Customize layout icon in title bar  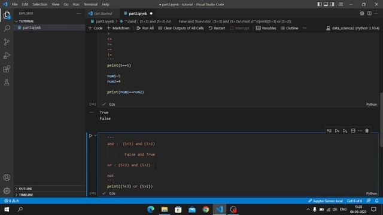tap(341, 4)
